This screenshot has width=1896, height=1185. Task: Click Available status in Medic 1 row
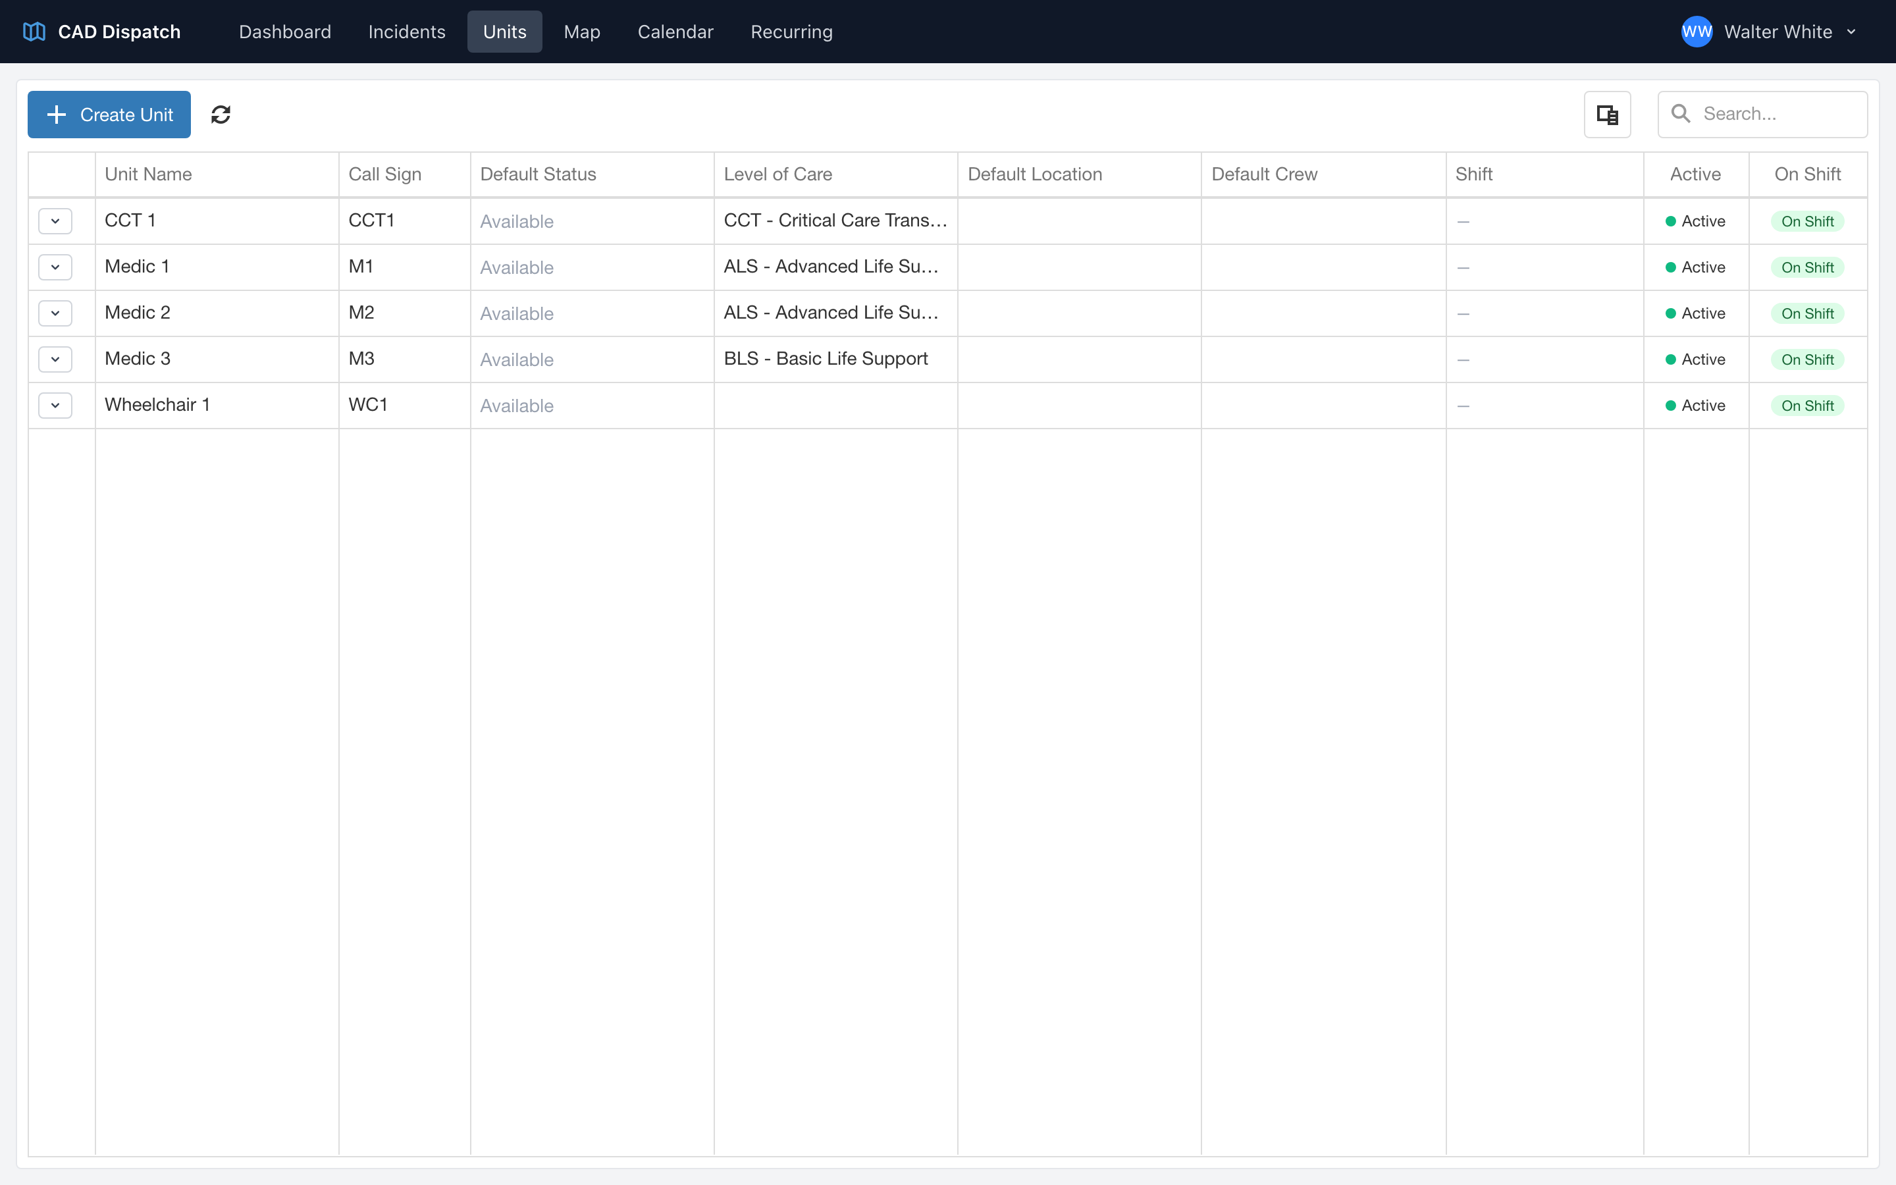[x=516, y=268]
